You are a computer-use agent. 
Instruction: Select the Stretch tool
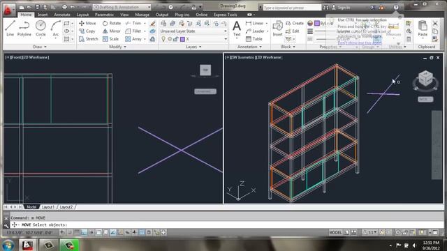pos(89,39)
